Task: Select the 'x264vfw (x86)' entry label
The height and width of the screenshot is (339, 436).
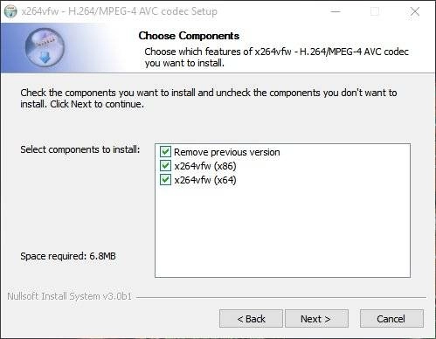Action: [205, 166]
